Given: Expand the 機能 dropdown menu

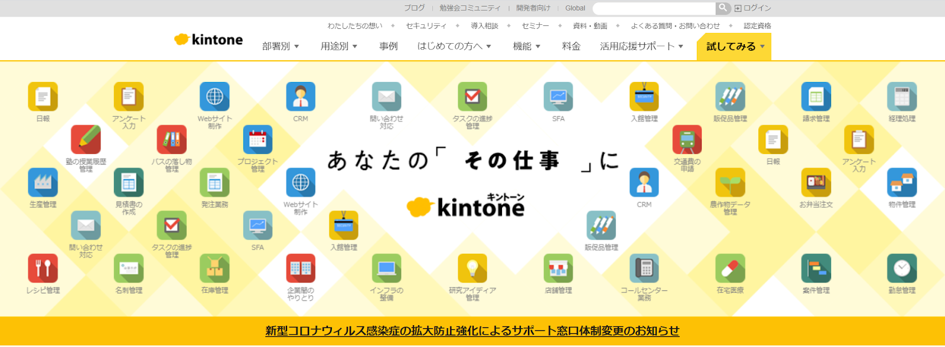Looking at the screenshot, I should pyautogui.click(x=527, y=46).
